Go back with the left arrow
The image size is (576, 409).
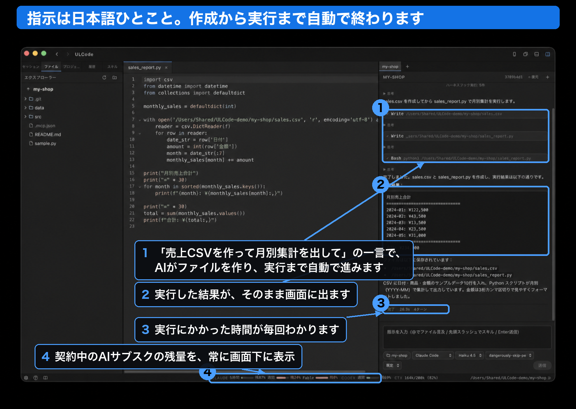(57, 54)
